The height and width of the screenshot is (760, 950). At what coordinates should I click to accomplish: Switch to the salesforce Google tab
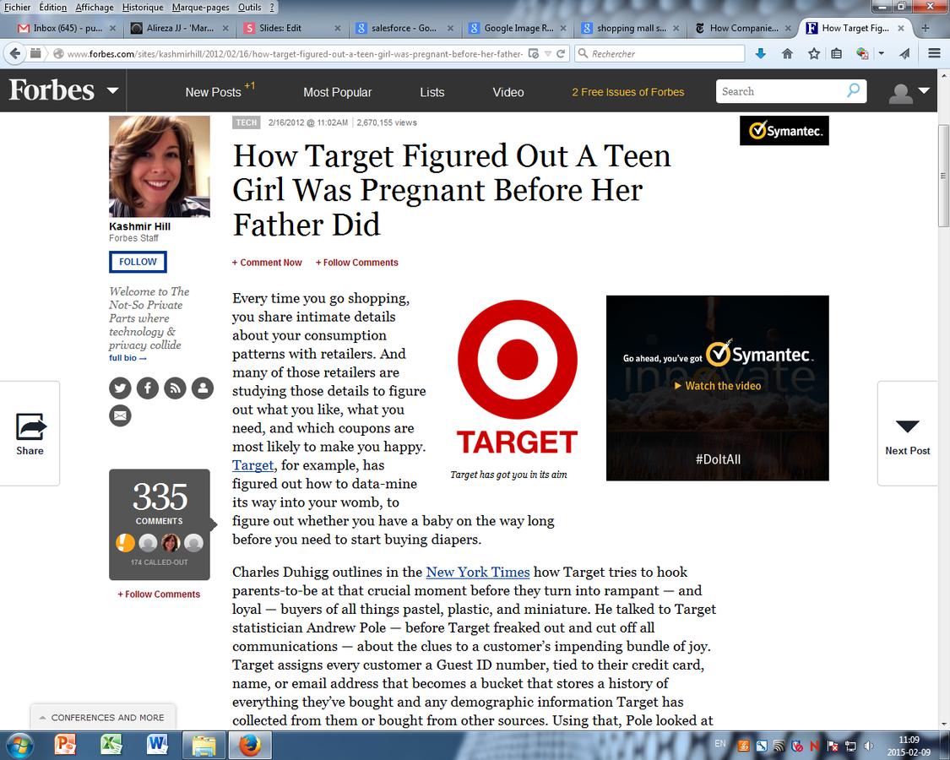(404, 28)
